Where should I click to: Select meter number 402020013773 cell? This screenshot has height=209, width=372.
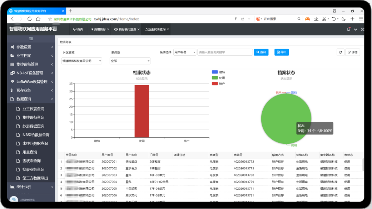pyautogui.click(x=244, y=169)
